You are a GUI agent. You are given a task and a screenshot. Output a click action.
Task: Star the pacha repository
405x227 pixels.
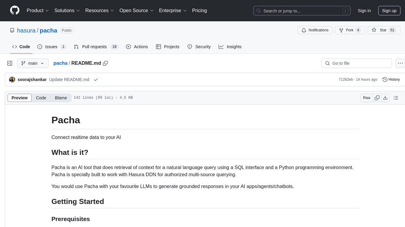(x=384, y=30)
